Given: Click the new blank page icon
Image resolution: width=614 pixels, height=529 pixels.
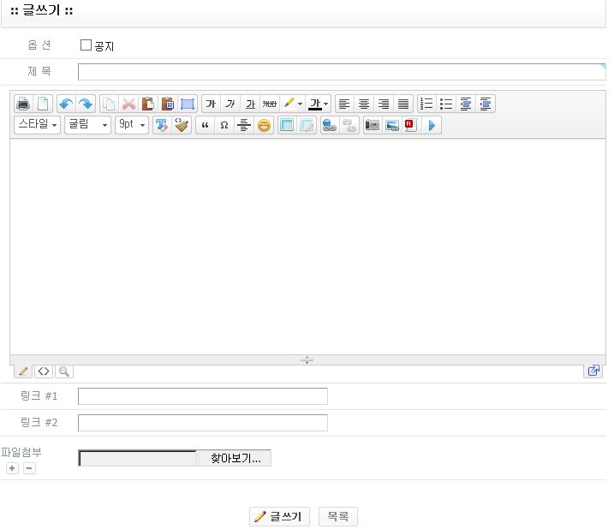Looking at the screenshot, I should tap(43, 104).
